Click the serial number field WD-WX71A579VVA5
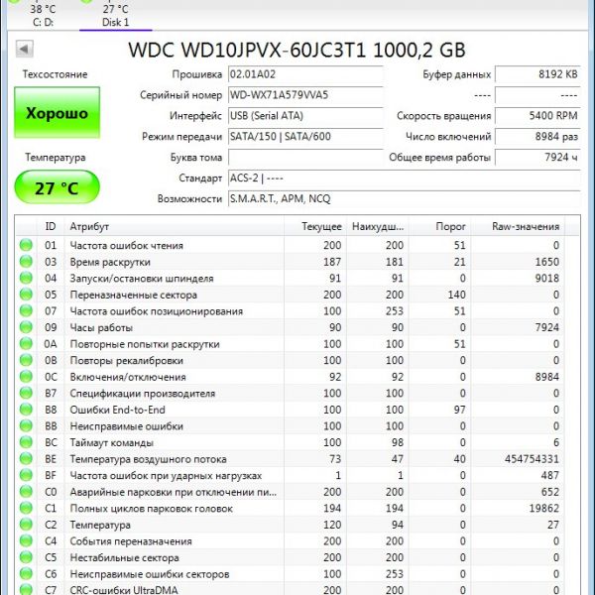 click(305, 95)
